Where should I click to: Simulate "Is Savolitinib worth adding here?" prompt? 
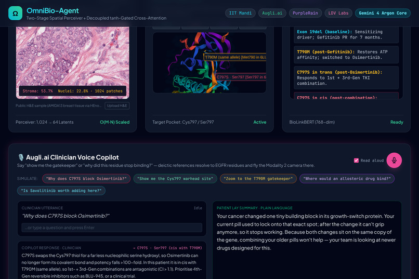point(61,191)
